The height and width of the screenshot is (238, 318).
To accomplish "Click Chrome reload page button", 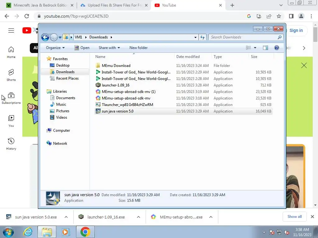I will (27, 16).
